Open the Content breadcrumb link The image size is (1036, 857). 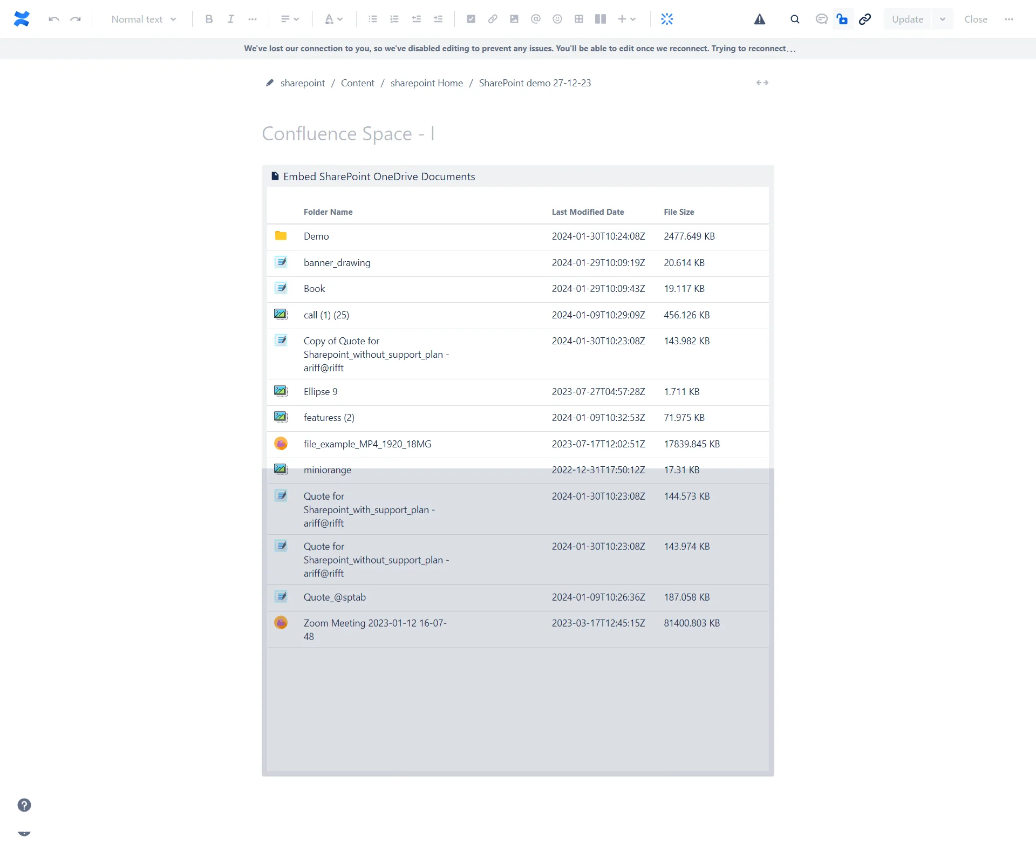pos(357,83)
